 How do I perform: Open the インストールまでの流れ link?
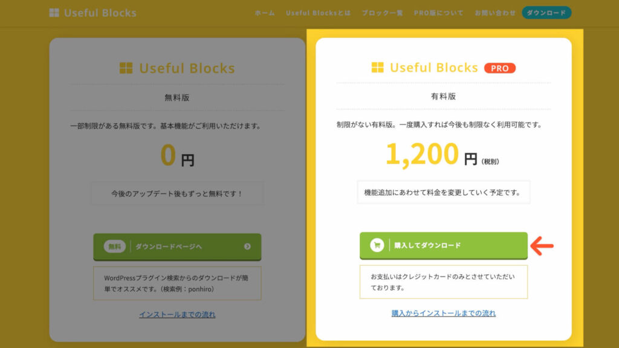177,314
